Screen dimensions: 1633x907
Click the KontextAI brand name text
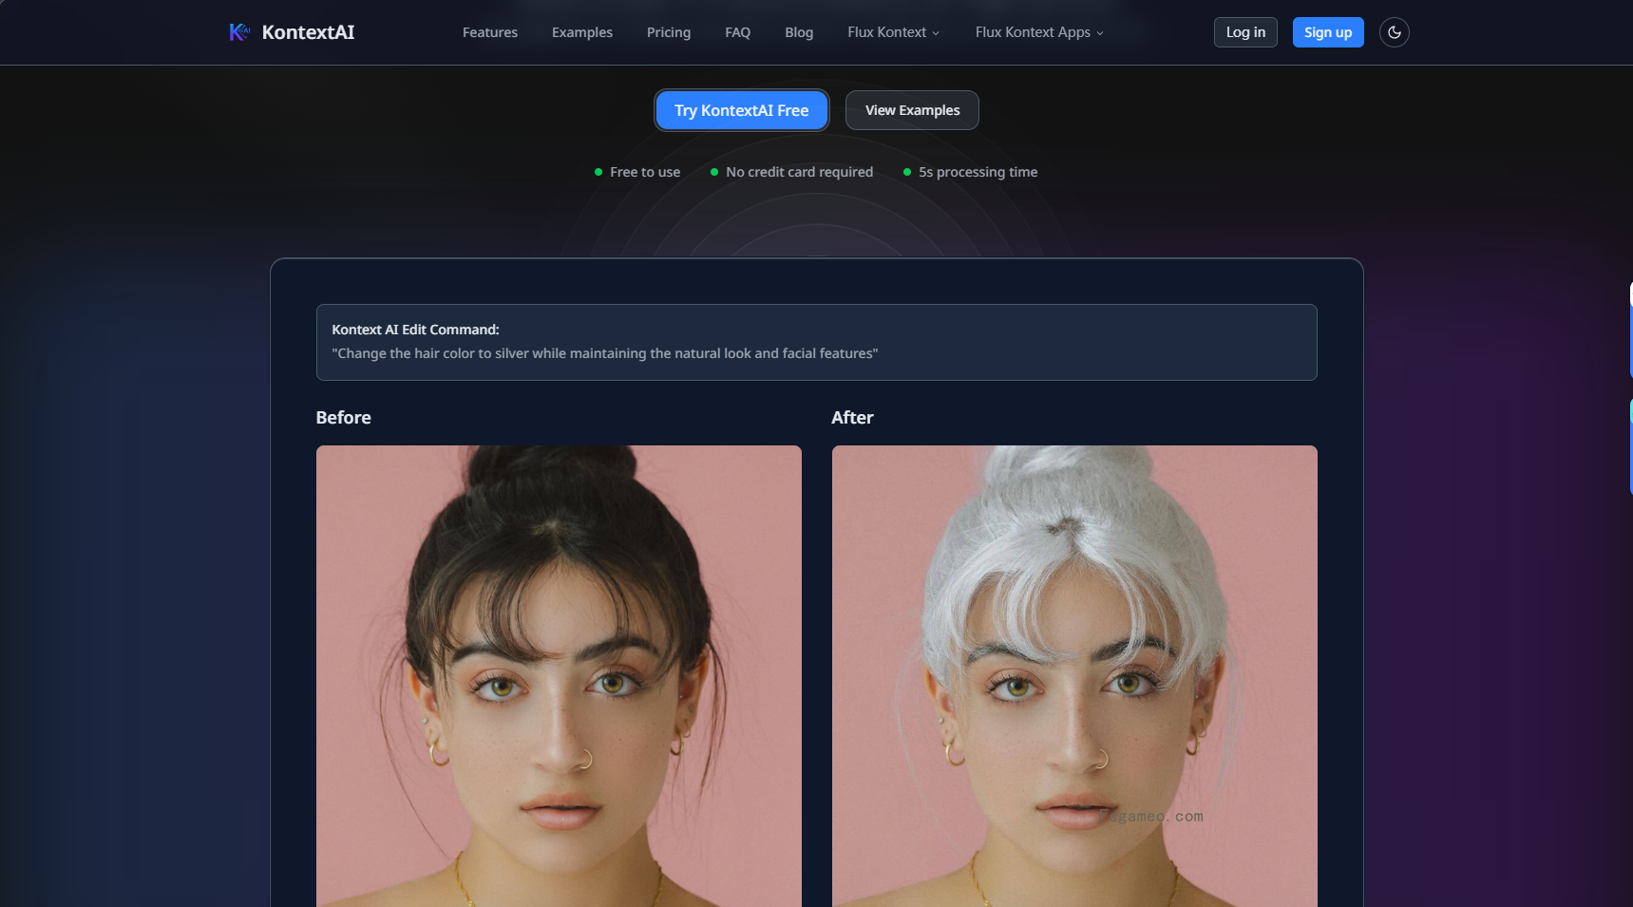308,32
